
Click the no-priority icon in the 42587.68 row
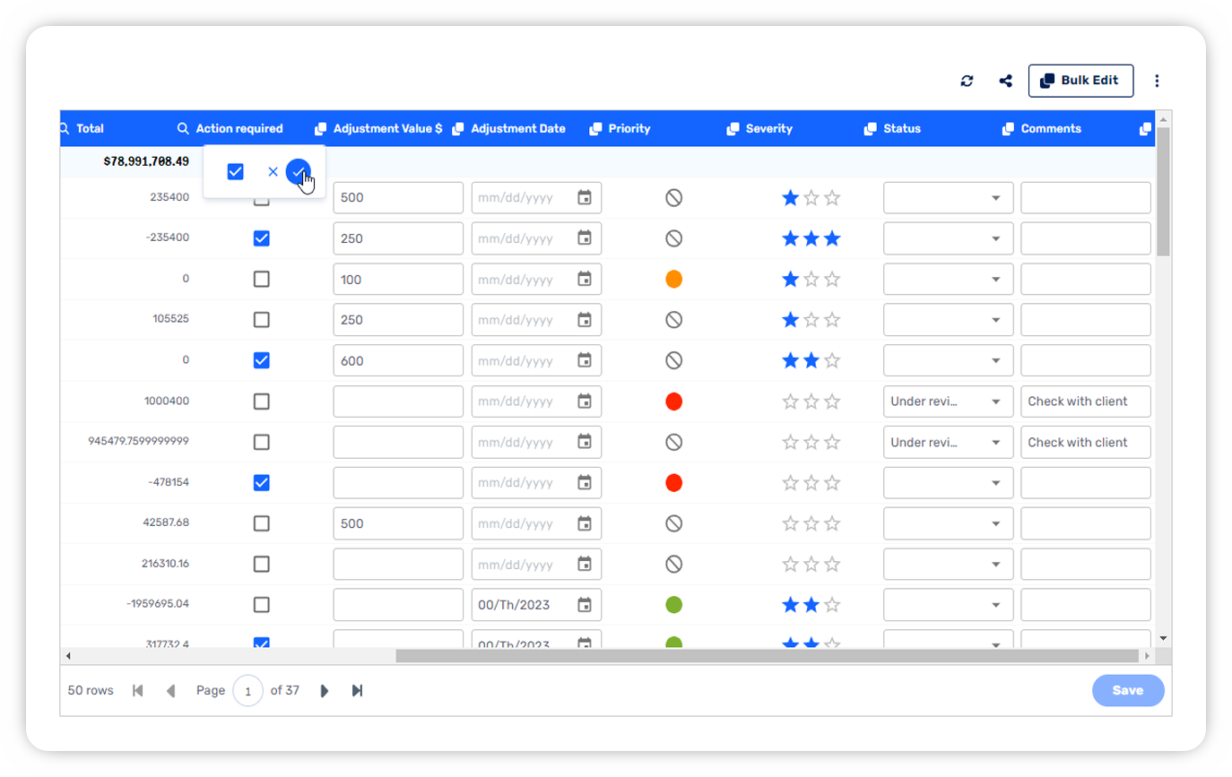[x=674, y=523]
